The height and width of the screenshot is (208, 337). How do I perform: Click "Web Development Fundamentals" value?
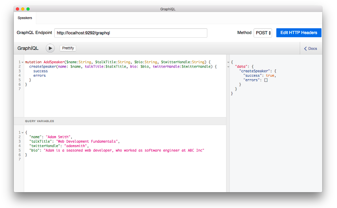(87, 141)
